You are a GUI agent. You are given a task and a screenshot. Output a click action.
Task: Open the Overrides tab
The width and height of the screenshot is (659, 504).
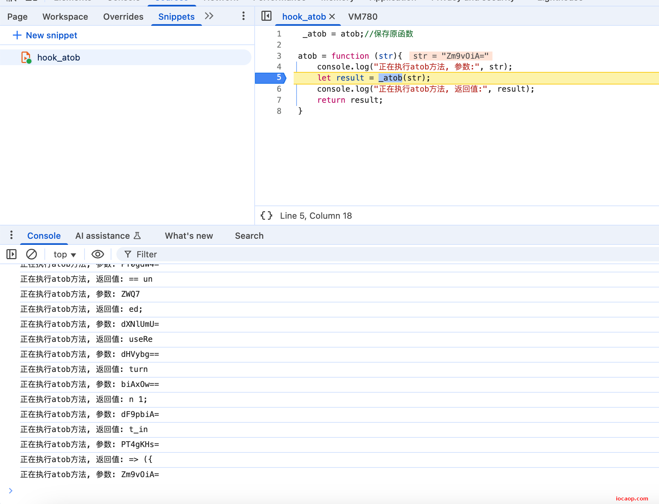[x=123, y=17]
